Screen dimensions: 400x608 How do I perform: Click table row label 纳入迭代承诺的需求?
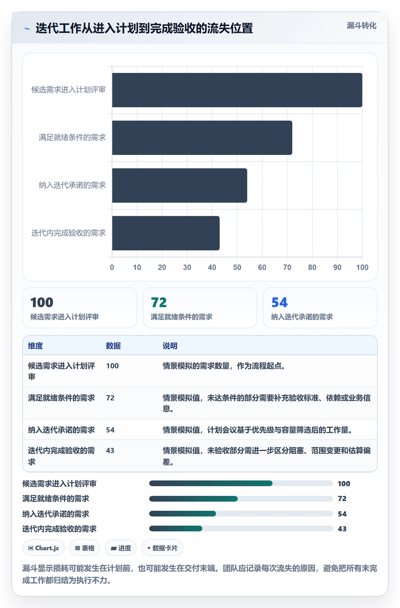61,430
